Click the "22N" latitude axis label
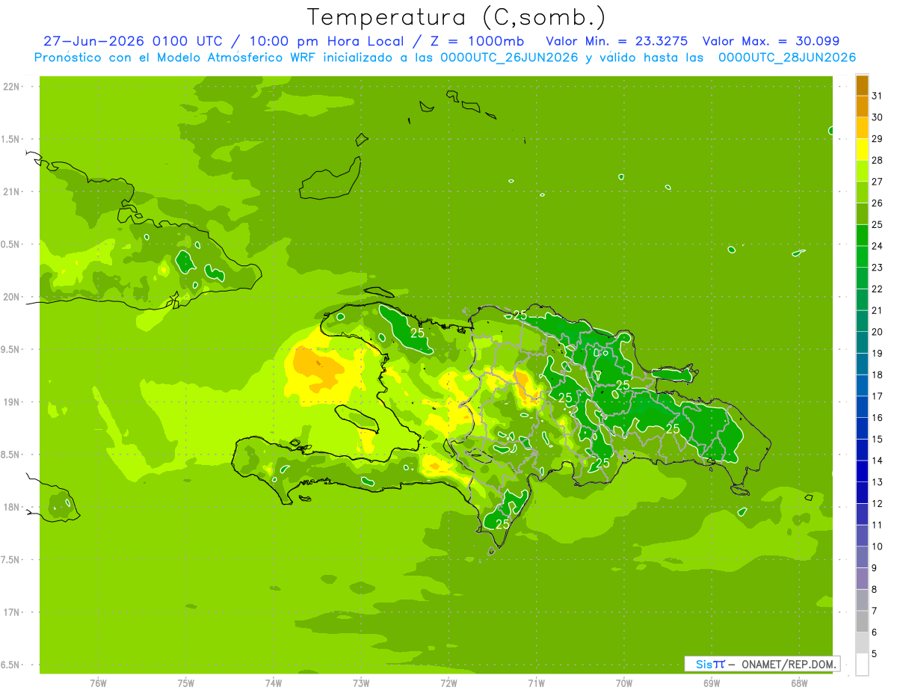Viewport: 897px width, 693px height. (x=11, y=87)
